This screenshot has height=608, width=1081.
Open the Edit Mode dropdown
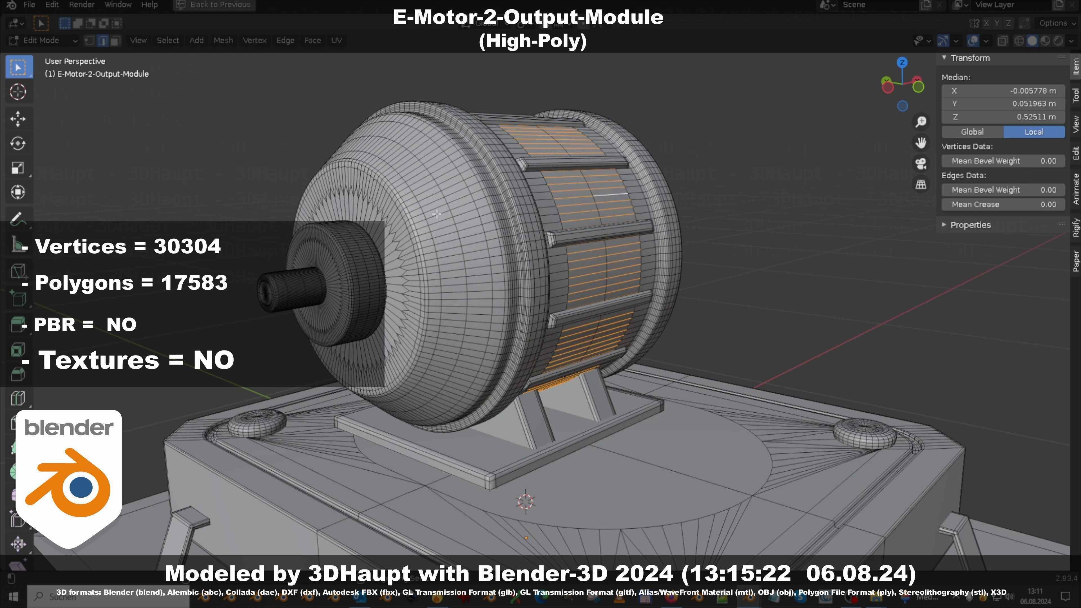click(x=43, y=40)
